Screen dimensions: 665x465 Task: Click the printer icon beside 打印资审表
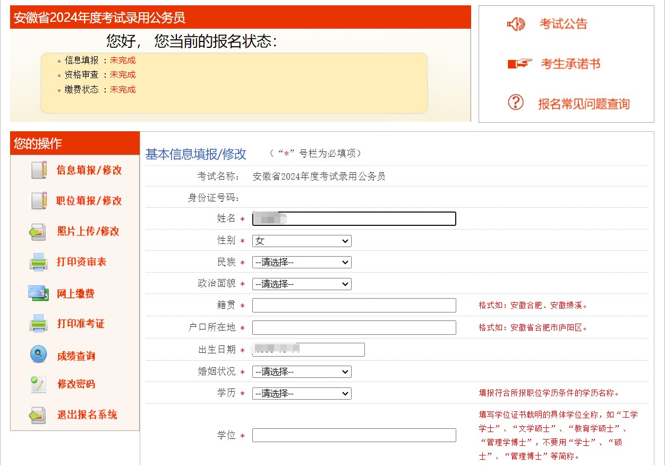[x=39, y=263]
